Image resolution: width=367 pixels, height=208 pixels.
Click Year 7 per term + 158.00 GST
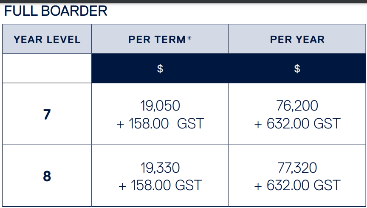point(160,124)
